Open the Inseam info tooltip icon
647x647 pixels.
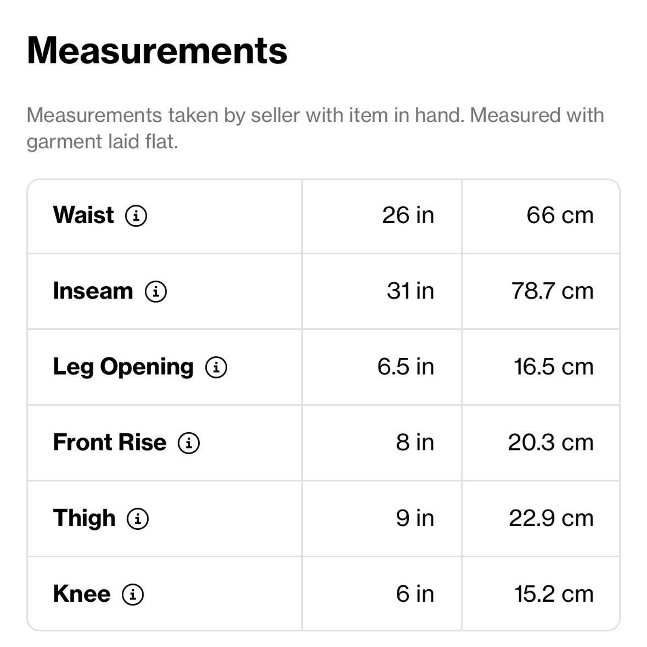156,291
